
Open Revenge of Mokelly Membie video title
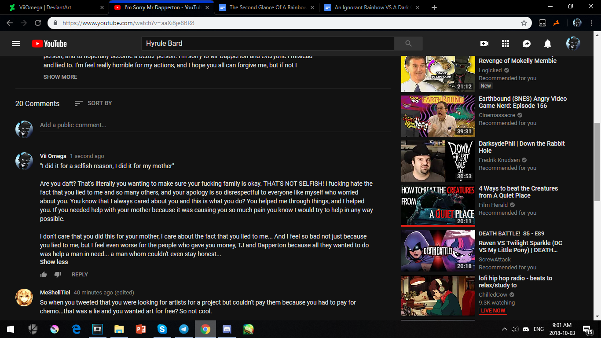[518, 61]
